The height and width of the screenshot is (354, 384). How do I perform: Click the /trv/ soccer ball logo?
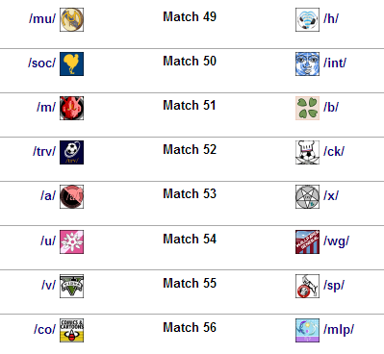[x=71, y=152]
